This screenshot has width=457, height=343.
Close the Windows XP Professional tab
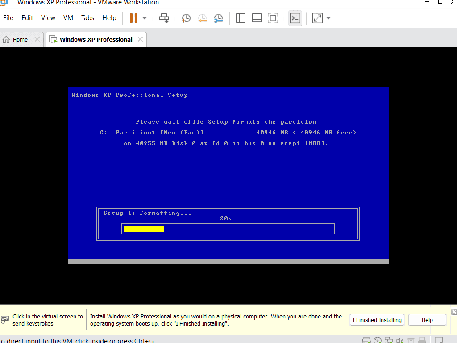[140, 39]
